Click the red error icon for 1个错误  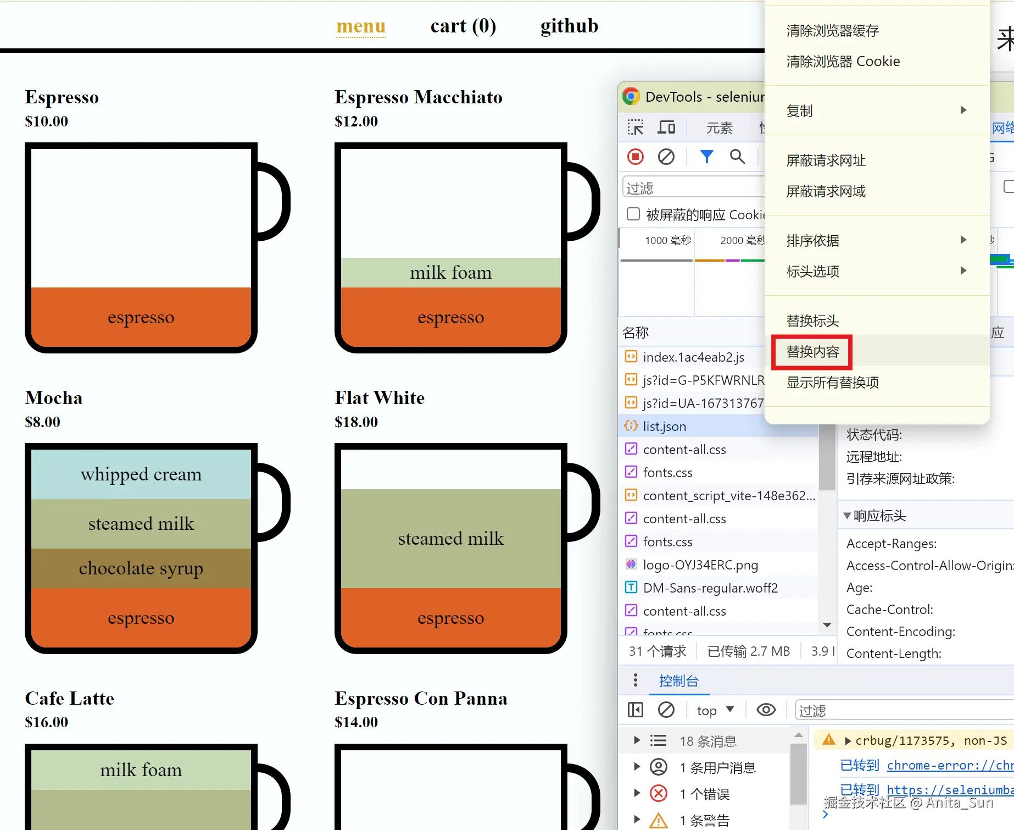[659, 793]
